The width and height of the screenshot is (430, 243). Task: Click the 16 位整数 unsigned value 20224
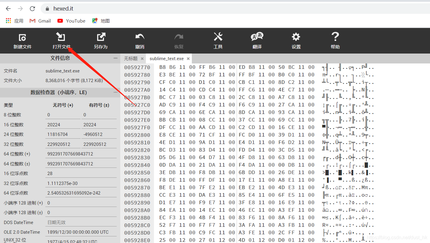pos(63,125)
